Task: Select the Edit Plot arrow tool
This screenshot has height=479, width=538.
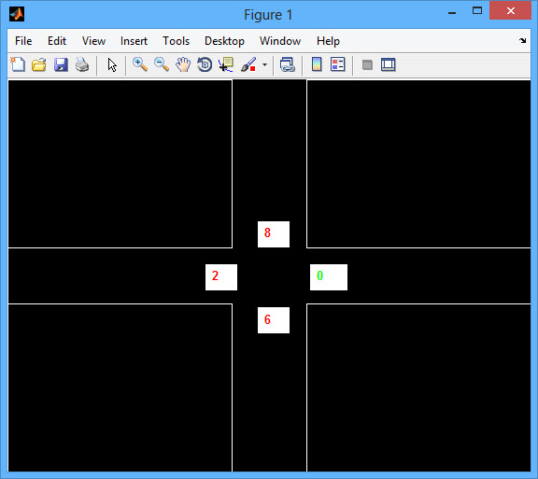Action: click(x=112, y=64)
